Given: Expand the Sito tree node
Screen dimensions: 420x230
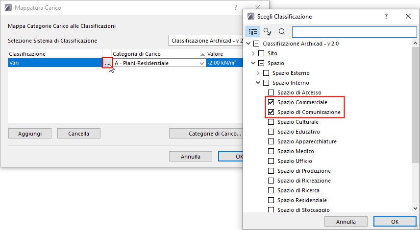Looking at the screenshot, I should 253,53.
